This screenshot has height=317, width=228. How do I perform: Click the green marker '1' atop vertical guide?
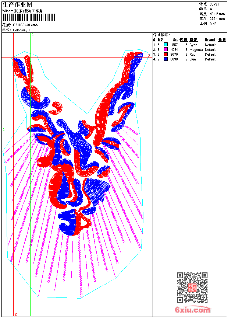(x=33, y=34)
